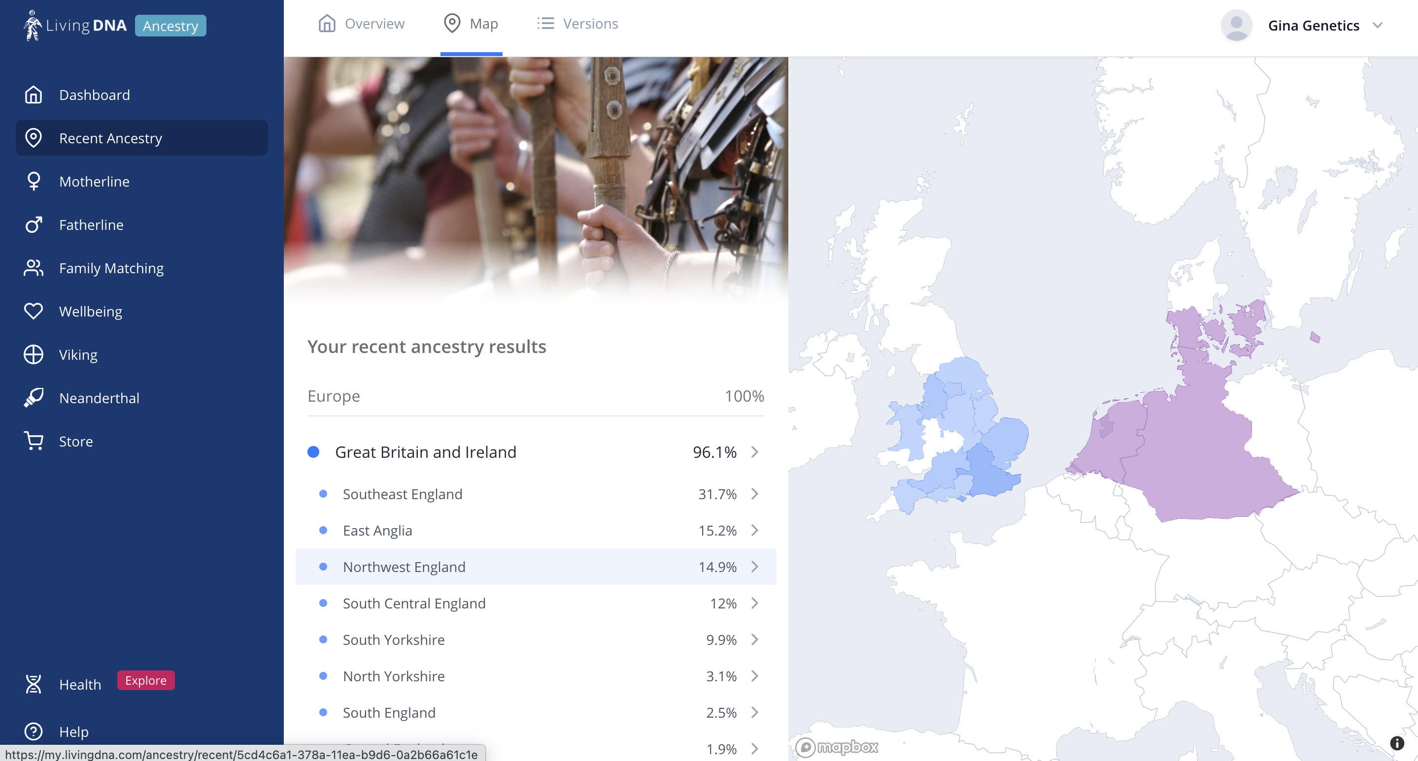This screenshot has height=761, width=1418.
Task: Open the Wellbeing section icon
Action: [34, 311]
